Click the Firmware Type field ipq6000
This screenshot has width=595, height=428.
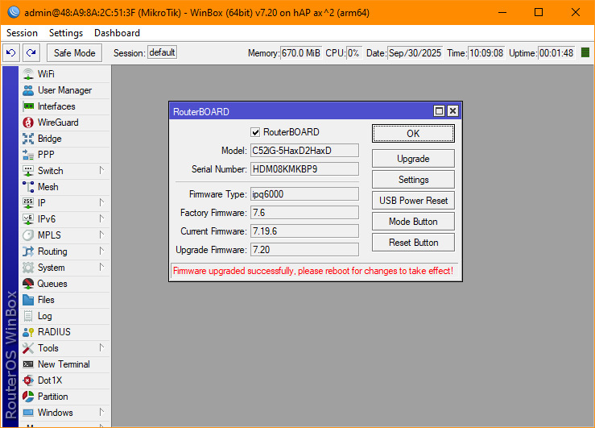pos(304,194)
